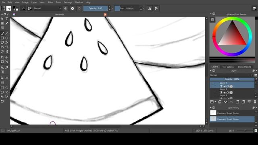
Task: Select the Rectangle tool
Action: pos(2,38)
